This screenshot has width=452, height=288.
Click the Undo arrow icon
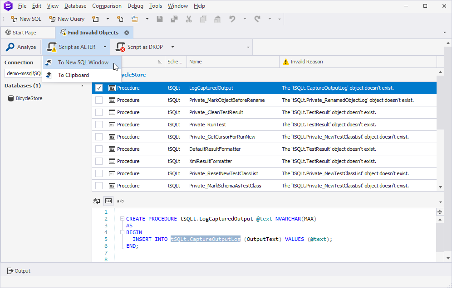232,19
